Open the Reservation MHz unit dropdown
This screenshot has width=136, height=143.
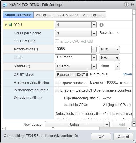pos(110,49)
